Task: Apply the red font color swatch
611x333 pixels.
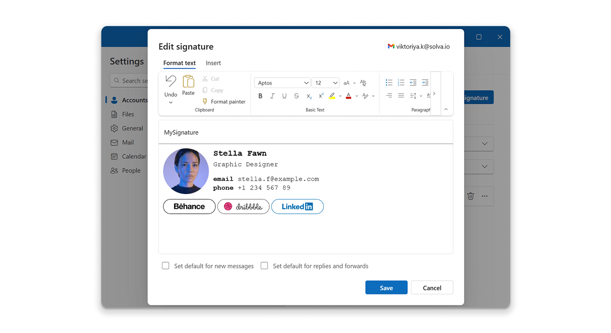Action: (x=348, y=96)
